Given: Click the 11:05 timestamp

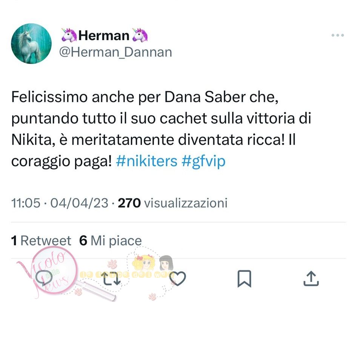Looking at the screenshot, I should [26, 203].
